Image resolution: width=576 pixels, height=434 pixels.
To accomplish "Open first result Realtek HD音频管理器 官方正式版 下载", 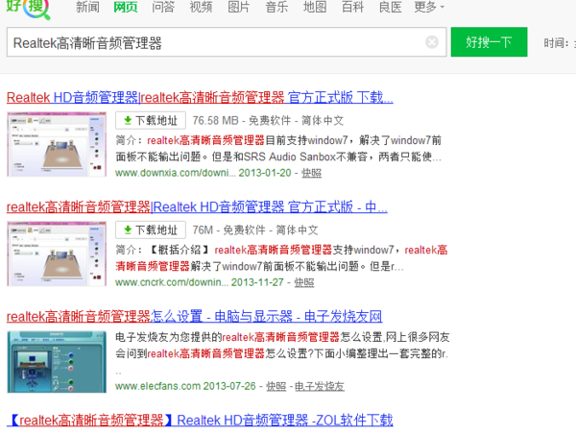I will 200,97.
